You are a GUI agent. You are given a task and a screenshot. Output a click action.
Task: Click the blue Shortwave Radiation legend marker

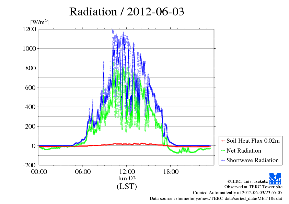coord(223,160)
